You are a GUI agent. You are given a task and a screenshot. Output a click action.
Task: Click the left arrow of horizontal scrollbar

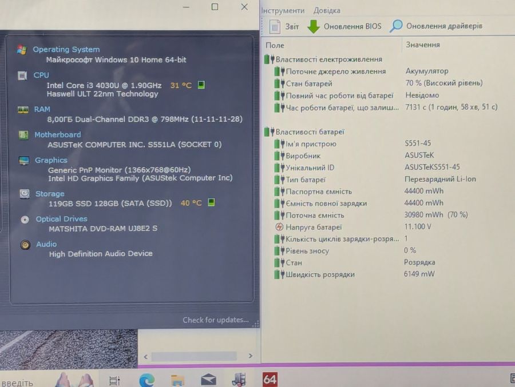(x=145, y=357)
